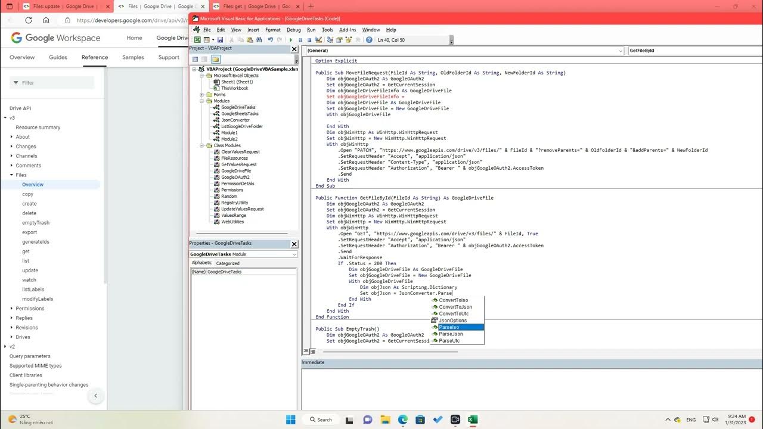The image size is (763, 429).
Task: Open File Explorer from the taskbar
Action: coord(385,419)
